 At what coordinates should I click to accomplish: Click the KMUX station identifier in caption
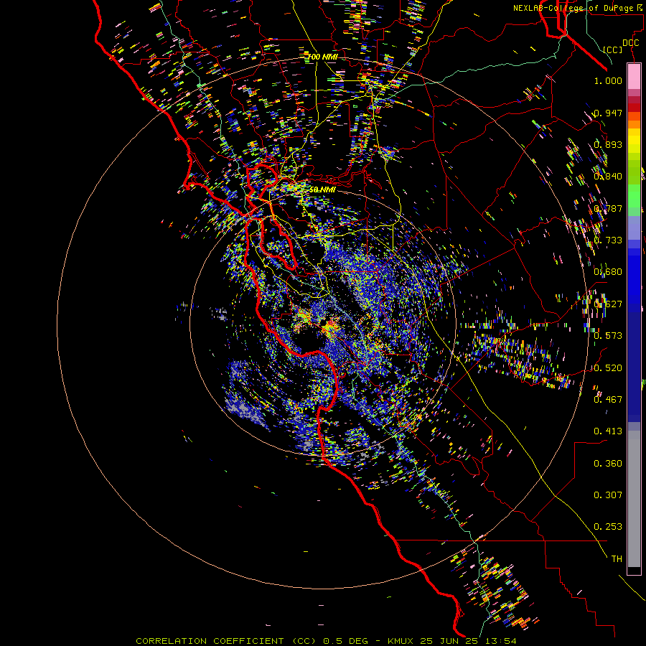point(400,641)
